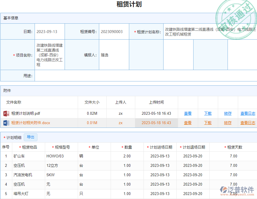Click the Word icon beside 租赁计划相关附件.docx
The height and width of the screenshot is (199, 257).
coord(5,123)
